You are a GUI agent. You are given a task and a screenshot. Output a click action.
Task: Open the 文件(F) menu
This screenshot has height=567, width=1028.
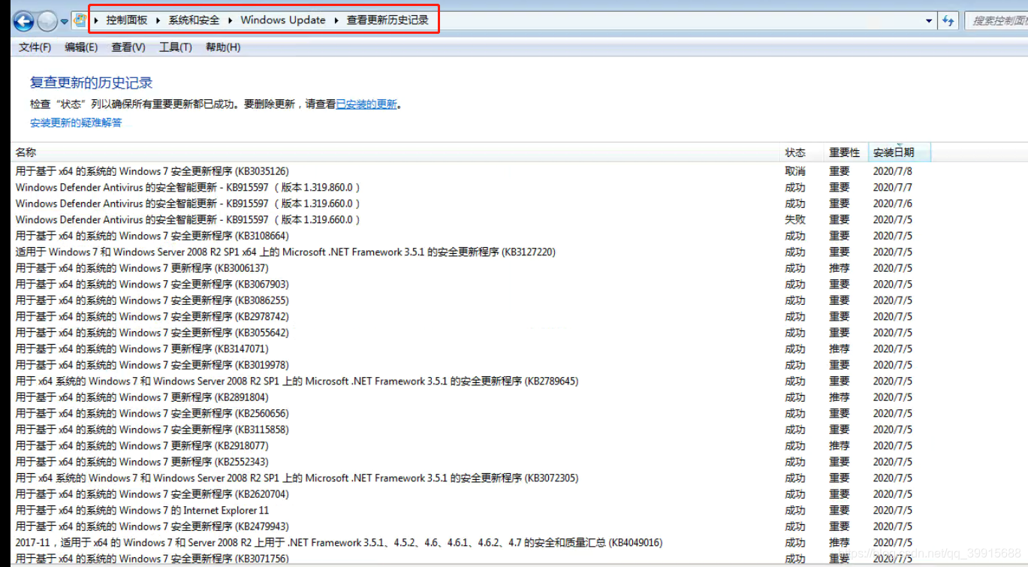(x=35, y=47)
